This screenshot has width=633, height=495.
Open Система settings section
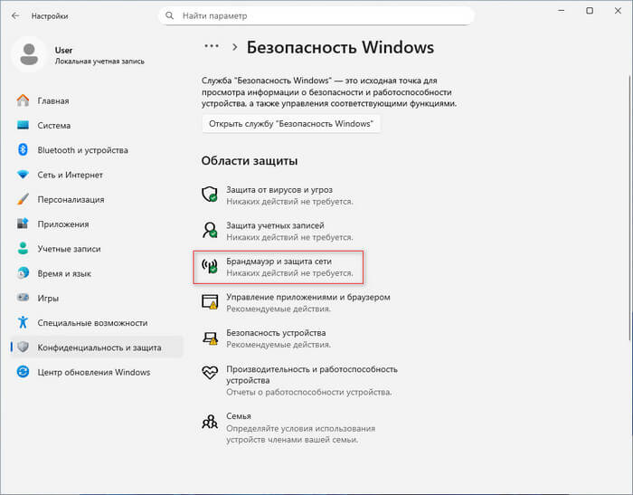pyautogui.click(x=54, y=126)
